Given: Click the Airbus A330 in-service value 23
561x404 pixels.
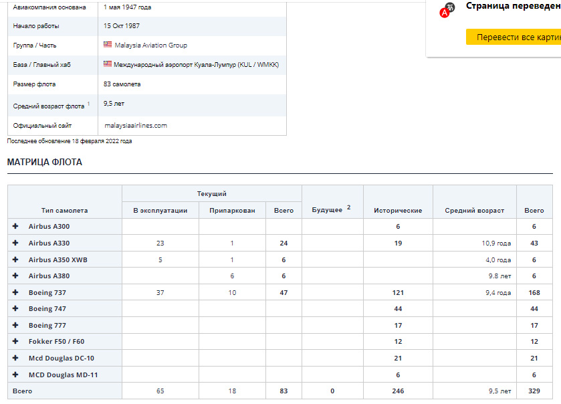Looking at the screenshot, I should click(160, 243).
